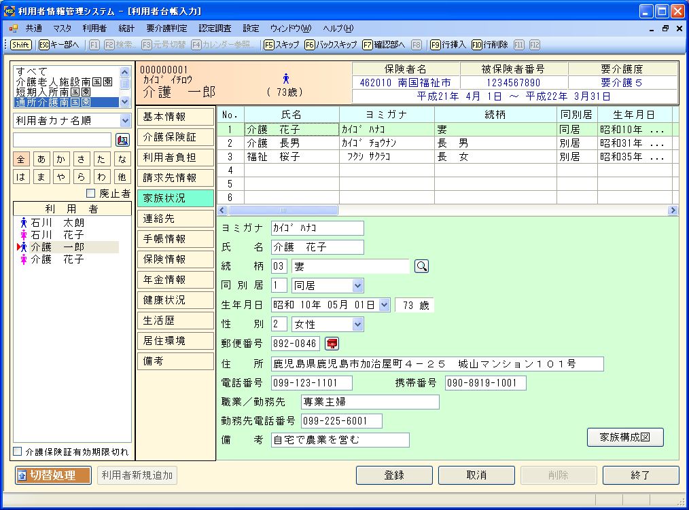Click the red postal code lookup icon

pyautogui.click(x=332, y=344)
